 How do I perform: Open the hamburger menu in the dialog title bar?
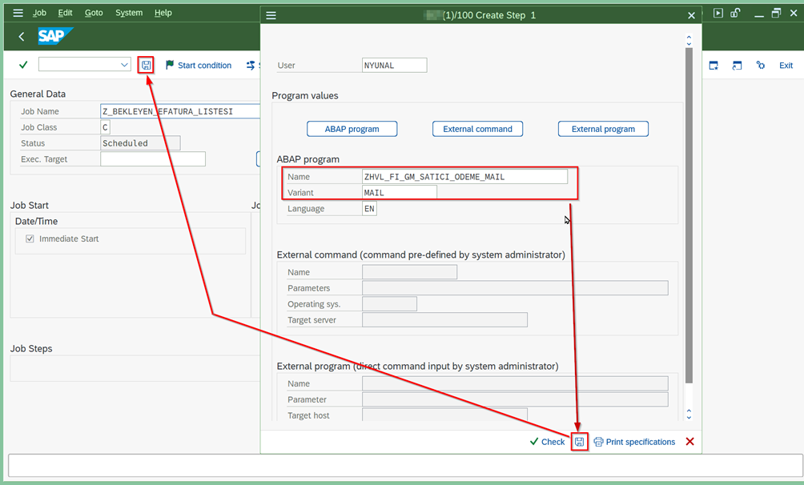(x=271, y=15)
